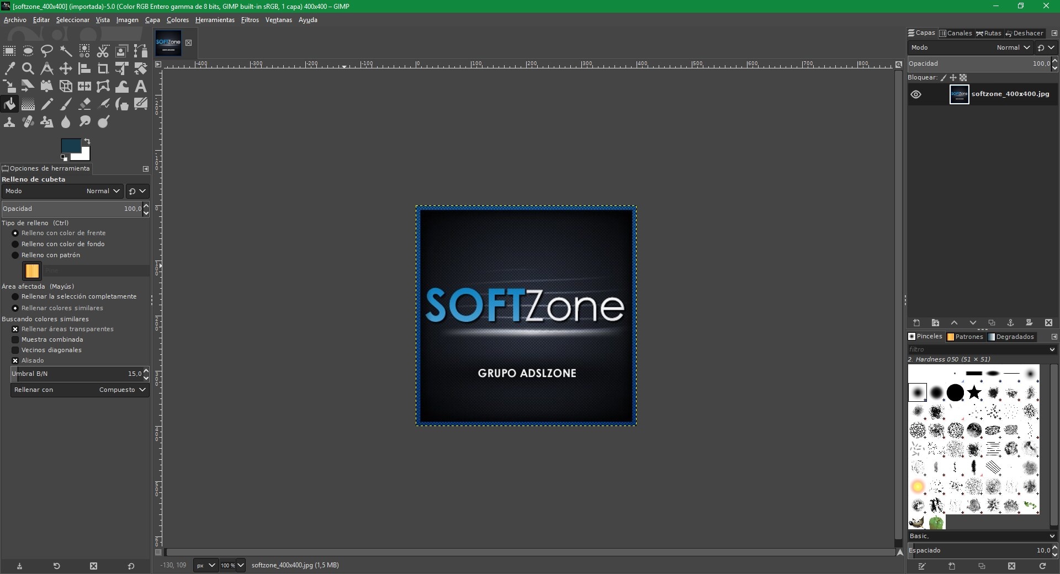Open the tool options Modo dropdown
1060x574 pixels.
pyautogui.click(x=62, y=192)
